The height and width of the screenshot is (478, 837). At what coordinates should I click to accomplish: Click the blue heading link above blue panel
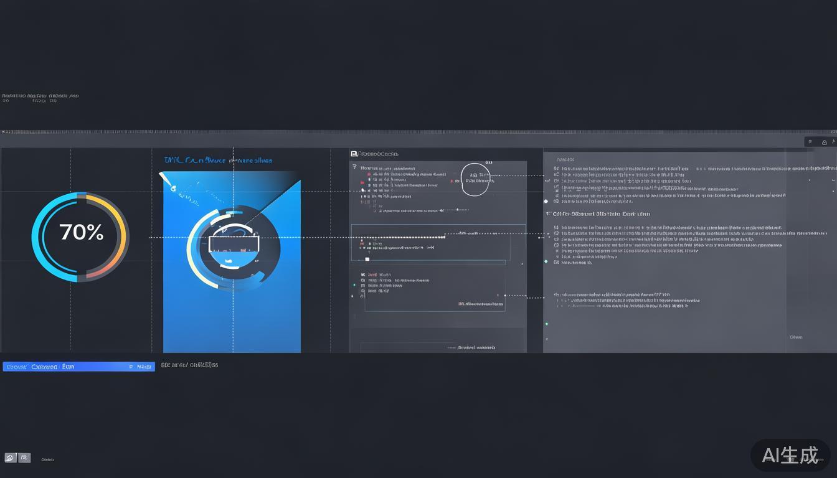[x=217, y=161]
